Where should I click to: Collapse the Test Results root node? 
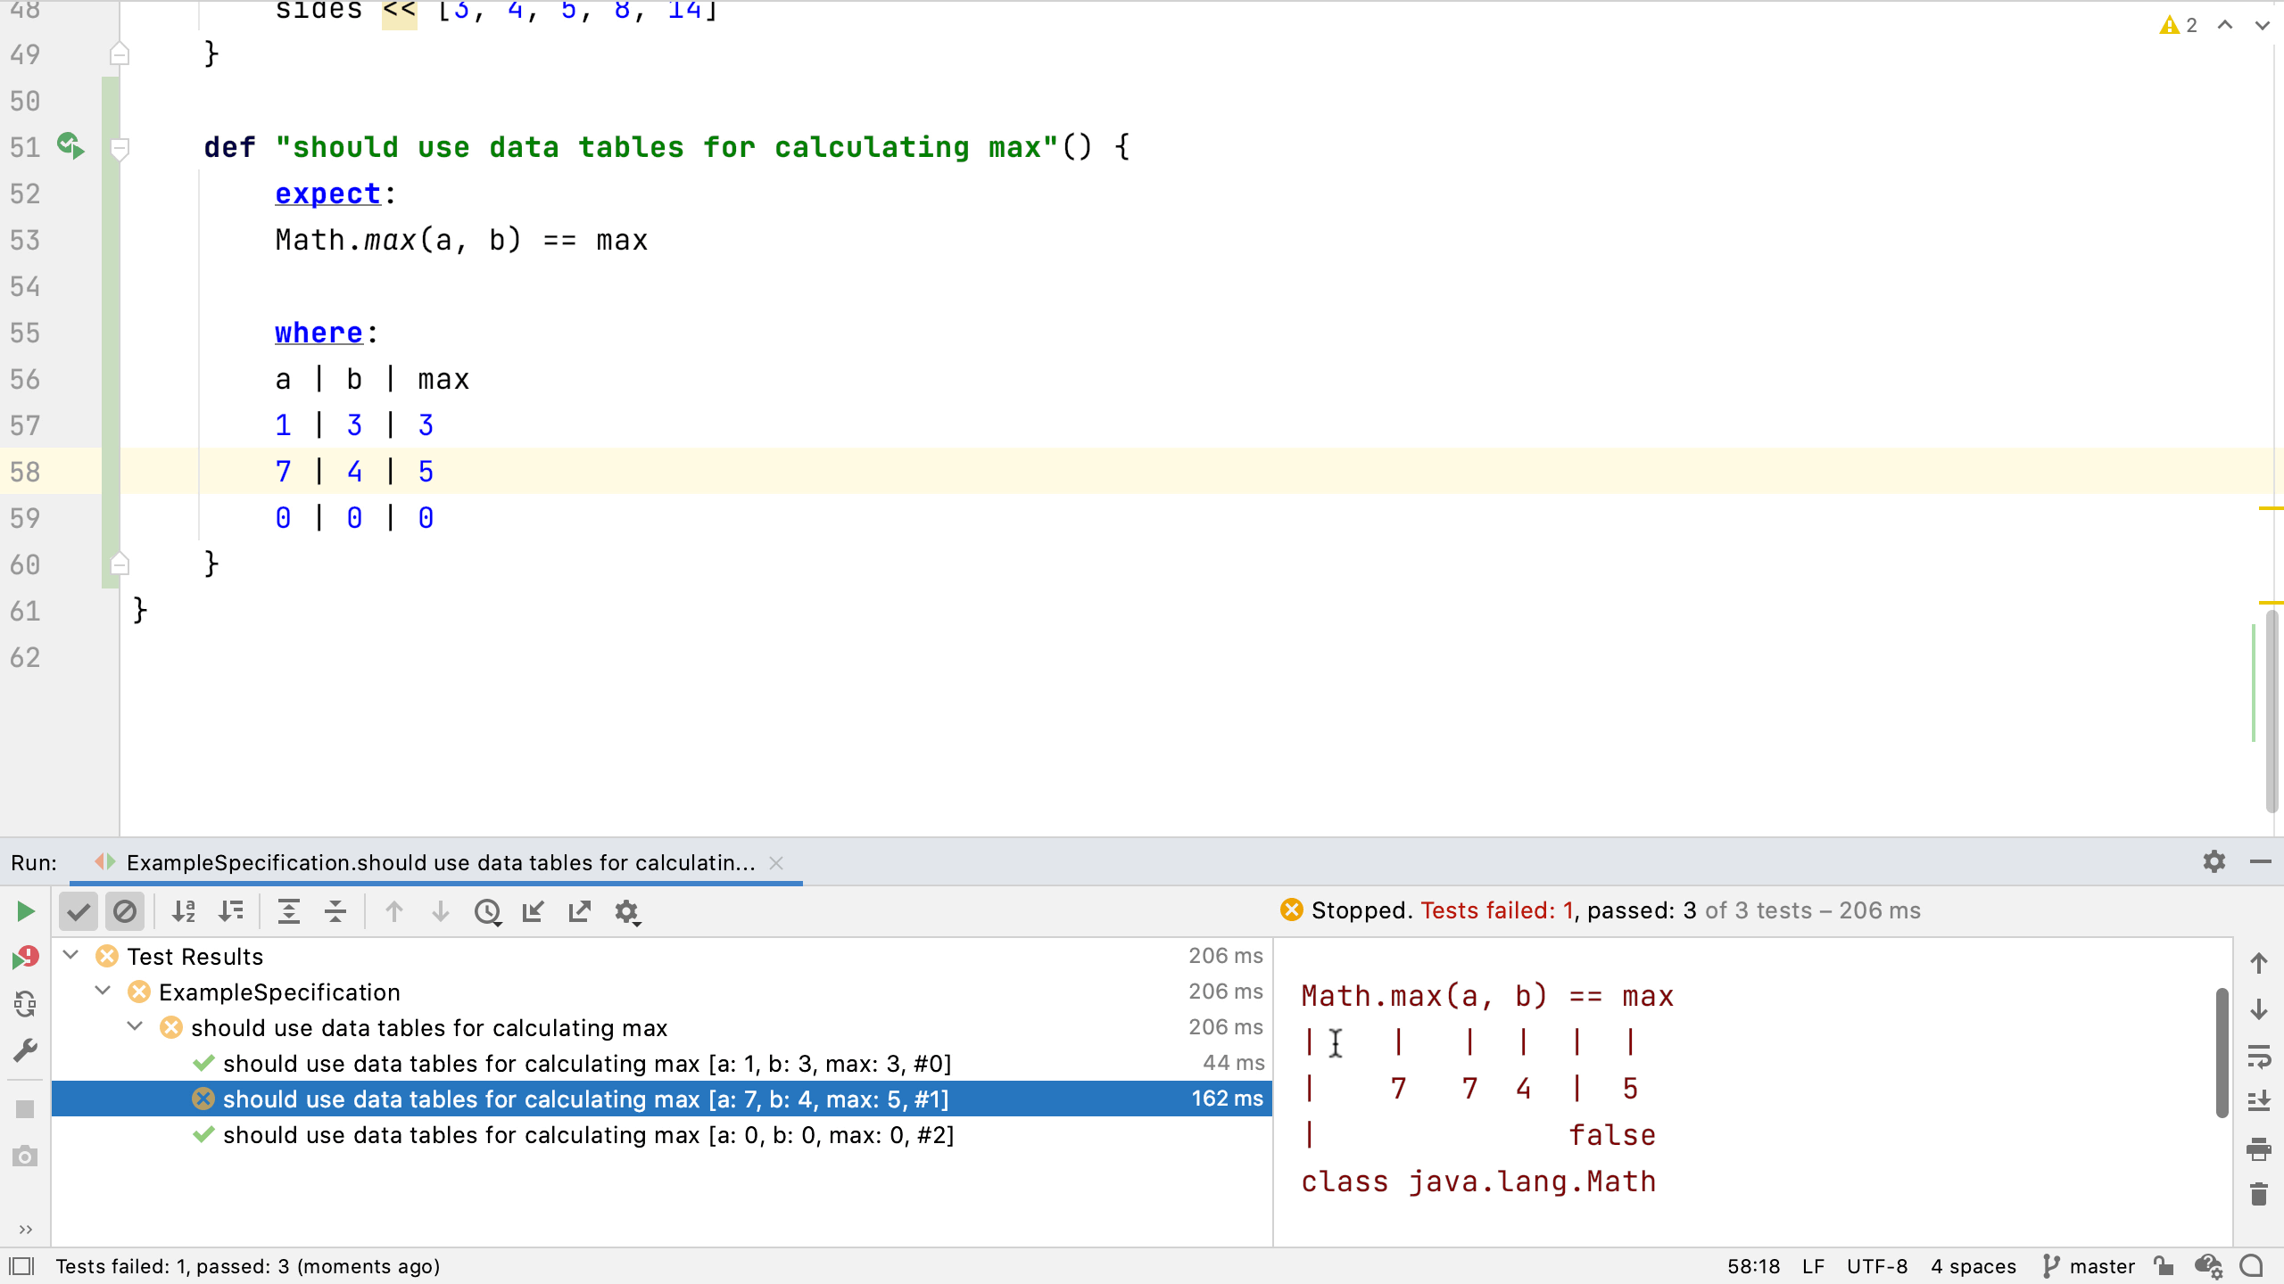click(71, 956)
